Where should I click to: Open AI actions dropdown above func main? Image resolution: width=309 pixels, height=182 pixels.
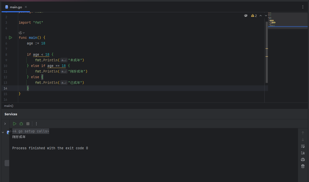point(22,33)
